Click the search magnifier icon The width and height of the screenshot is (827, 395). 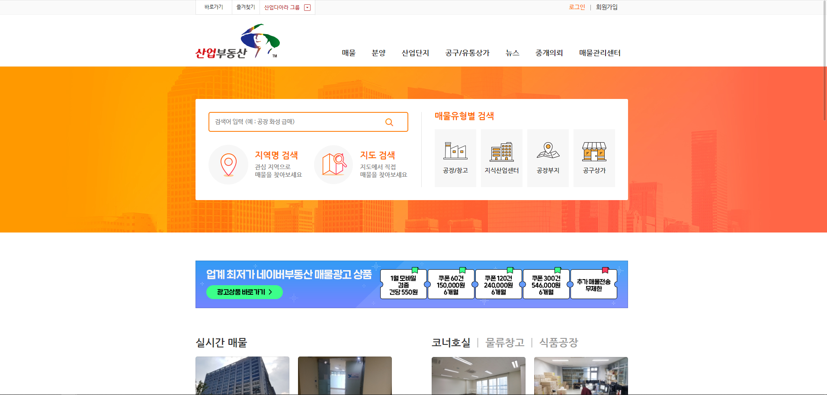click(389, 122)
